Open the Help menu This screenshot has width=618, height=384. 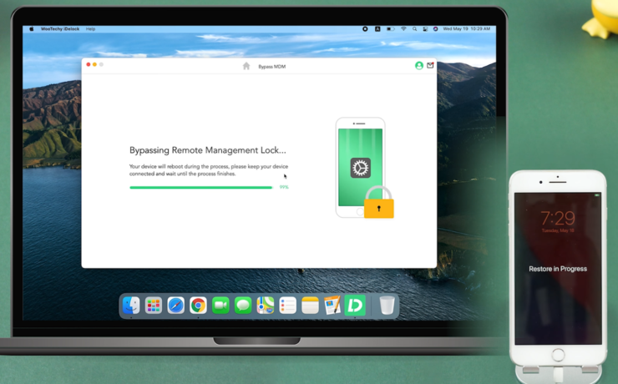tap(91, 28)
